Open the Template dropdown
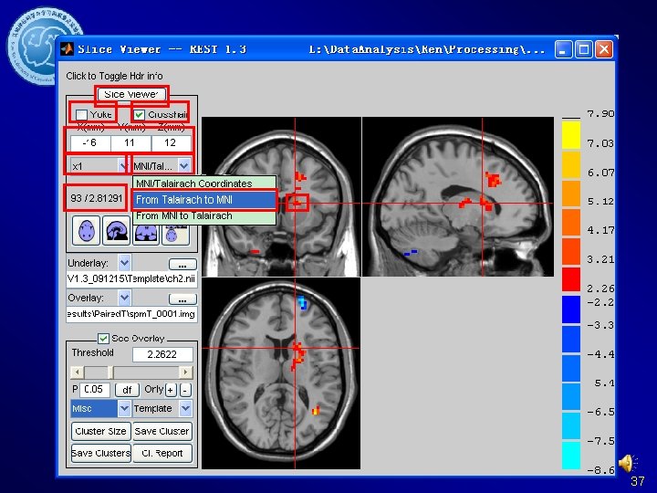 pos(162,408)
